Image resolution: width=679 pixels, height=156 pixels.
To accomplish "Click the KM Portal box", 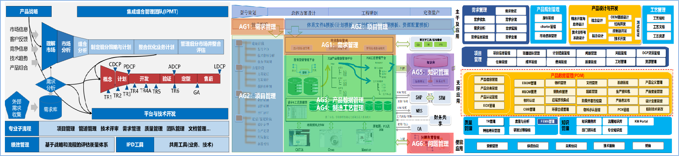I will pos(641,121).
